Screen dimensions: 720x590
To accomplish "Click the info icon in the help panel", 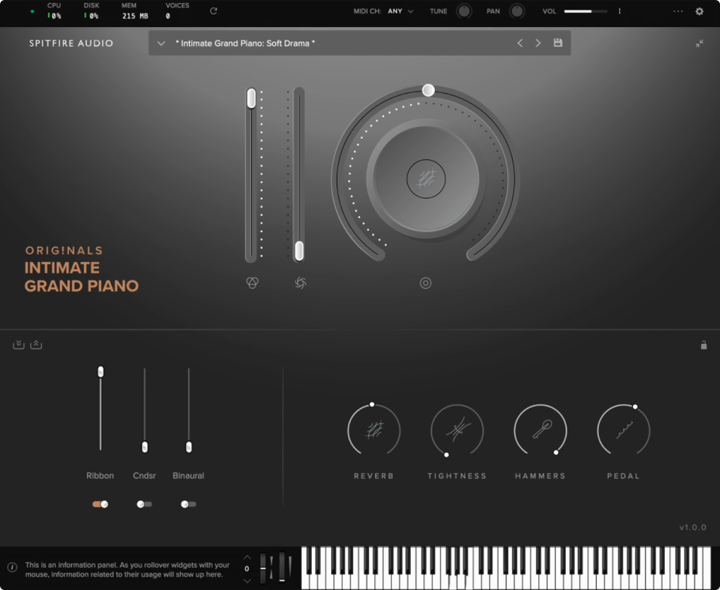I will (x=12, y=567).
